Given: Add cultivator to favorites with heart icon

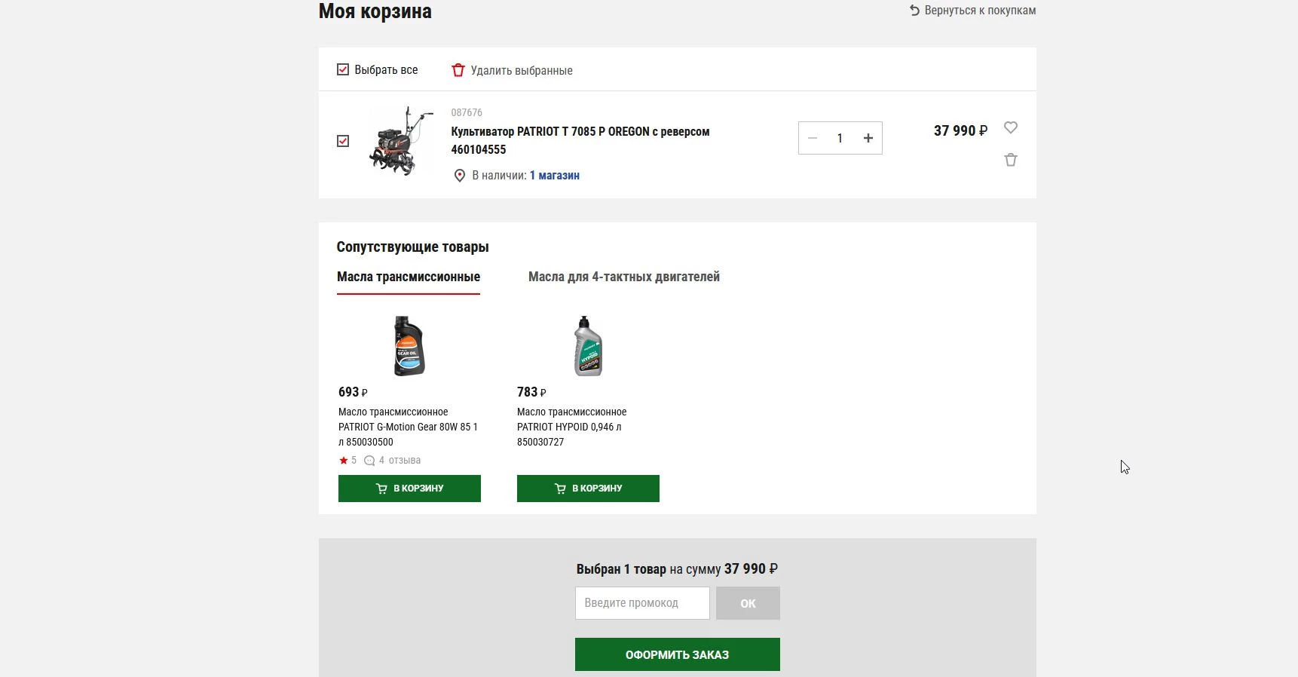Looking at the screenshot, I should 1011,127.
